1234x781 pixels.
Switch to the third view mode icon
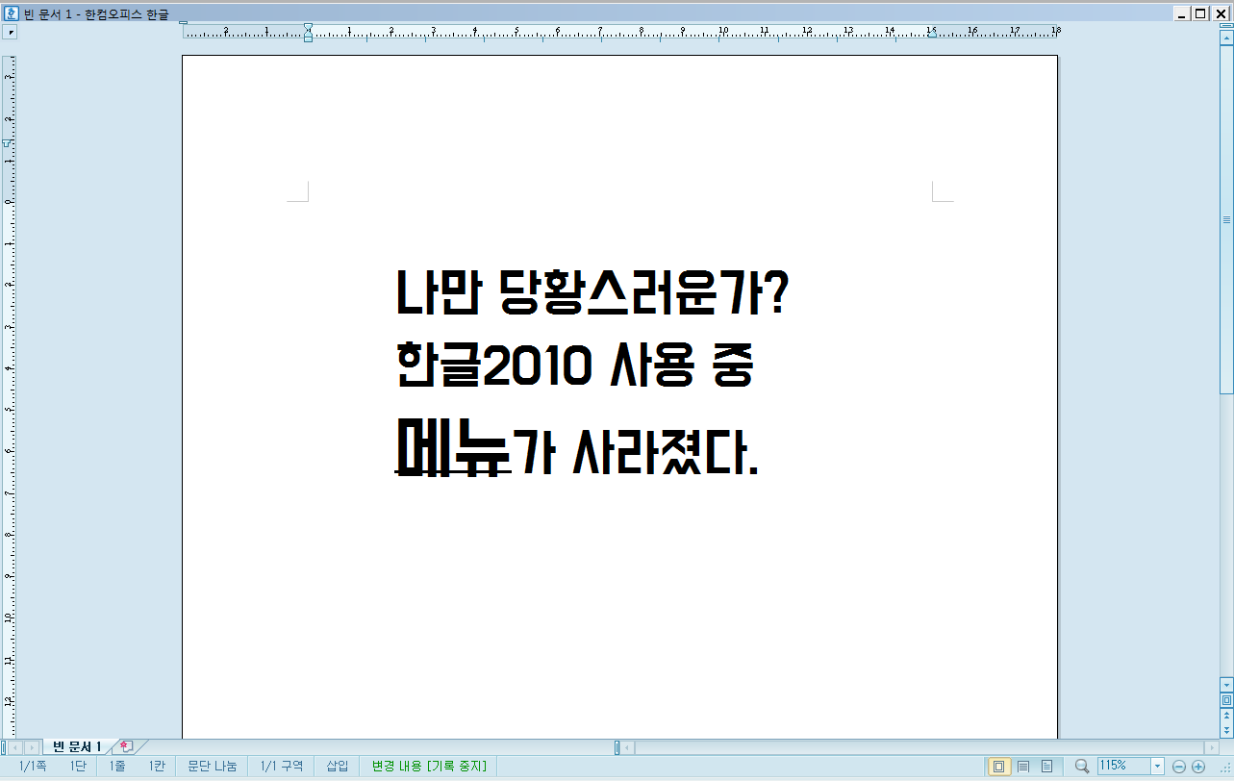(x=1046, y=767)
